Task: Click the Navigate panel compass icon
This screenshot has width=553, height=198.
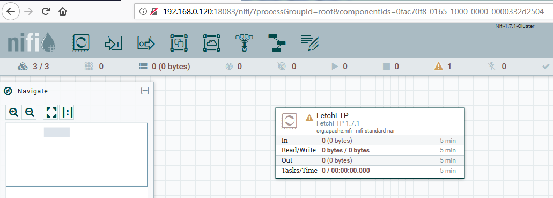Action: pyautogui.click(x=8, y=91)
